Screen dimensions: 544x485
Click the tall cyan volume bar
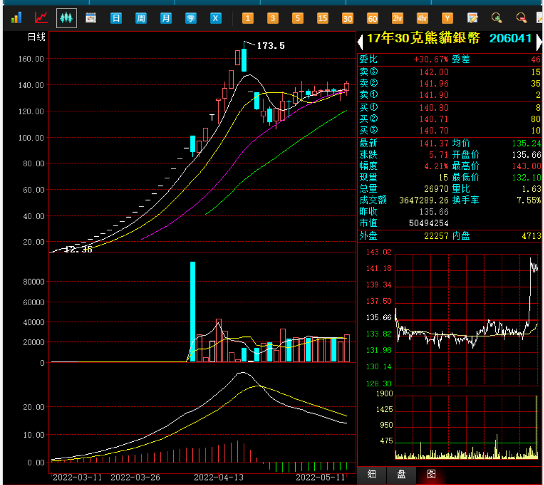(192, 312)
